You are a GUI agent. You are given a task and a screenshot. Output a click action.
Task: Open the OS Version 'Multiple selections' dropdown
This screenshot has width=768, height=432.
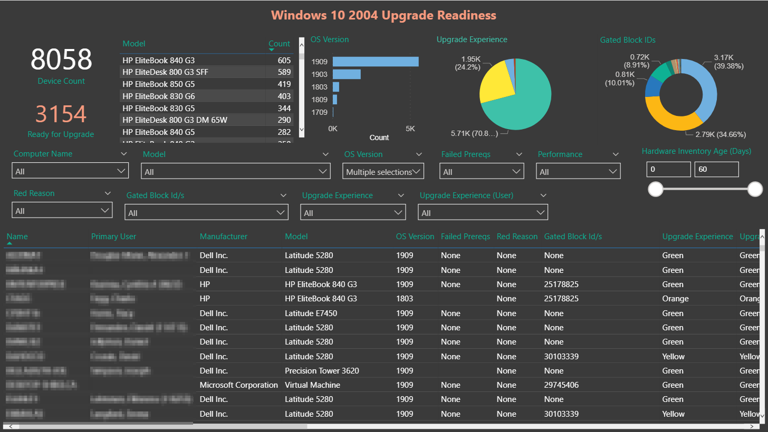383,172
